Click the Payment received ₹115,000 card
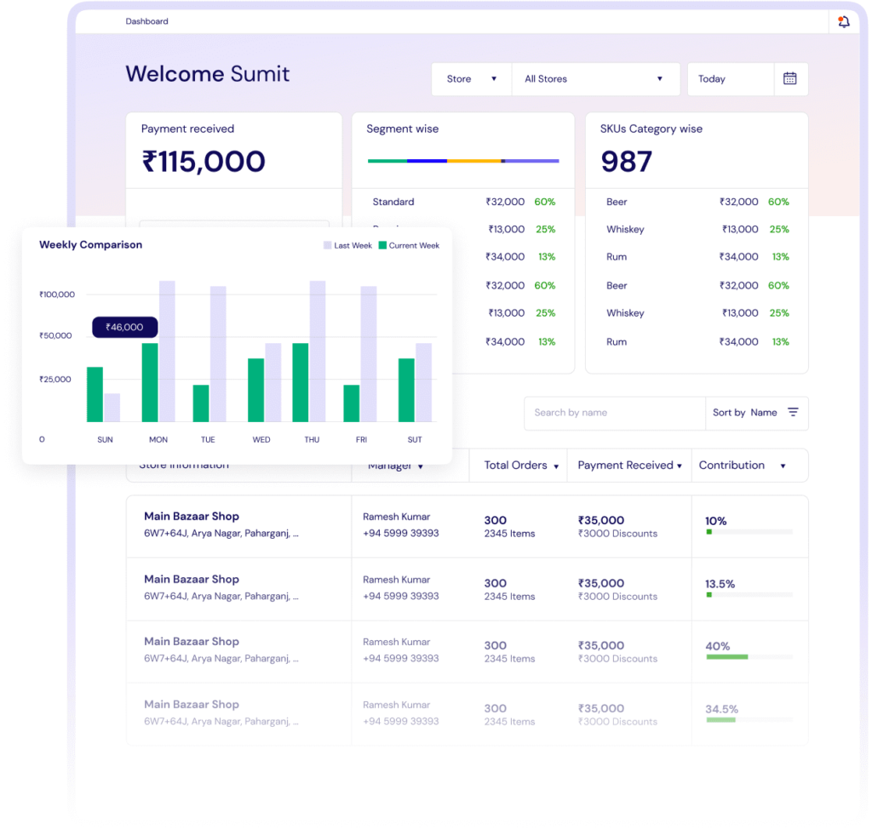This screenshot has height=829, width=872. pos(233,151)
